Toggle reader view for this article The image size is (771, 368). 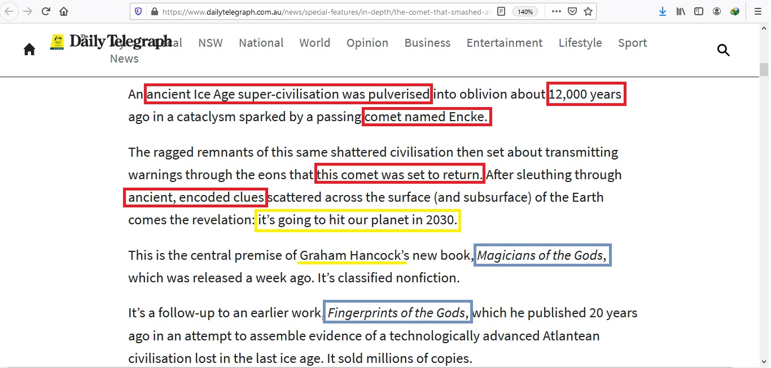pyautogui.click(x=501, y=11)
